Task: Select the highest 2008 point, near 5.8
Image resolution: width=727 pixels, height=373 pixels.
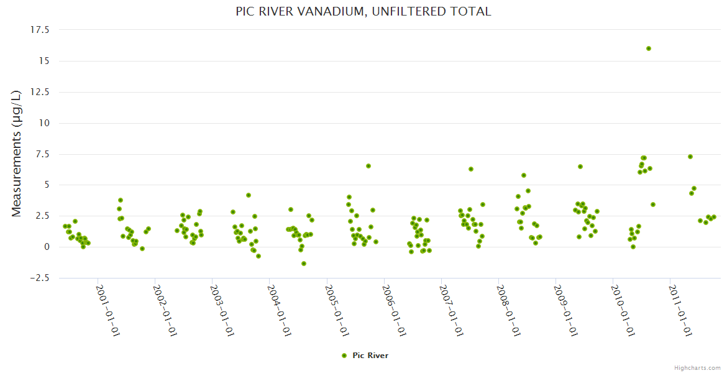Action: (x=524, y=175)
